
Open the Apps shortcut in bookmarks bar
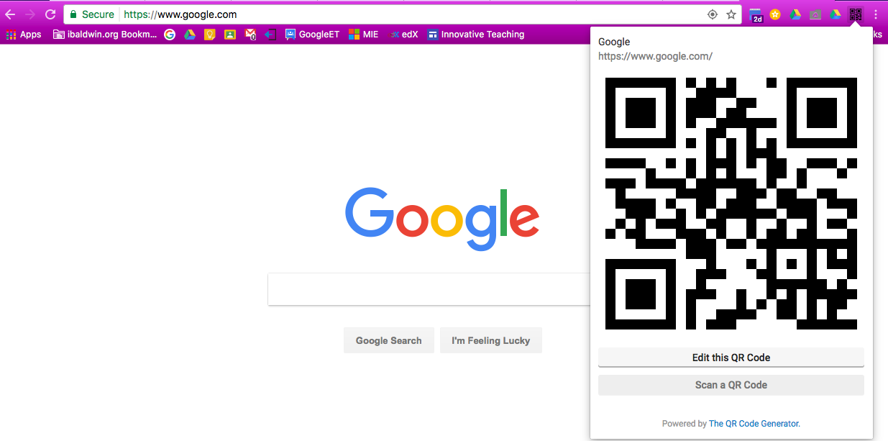[x=24, y=35]
